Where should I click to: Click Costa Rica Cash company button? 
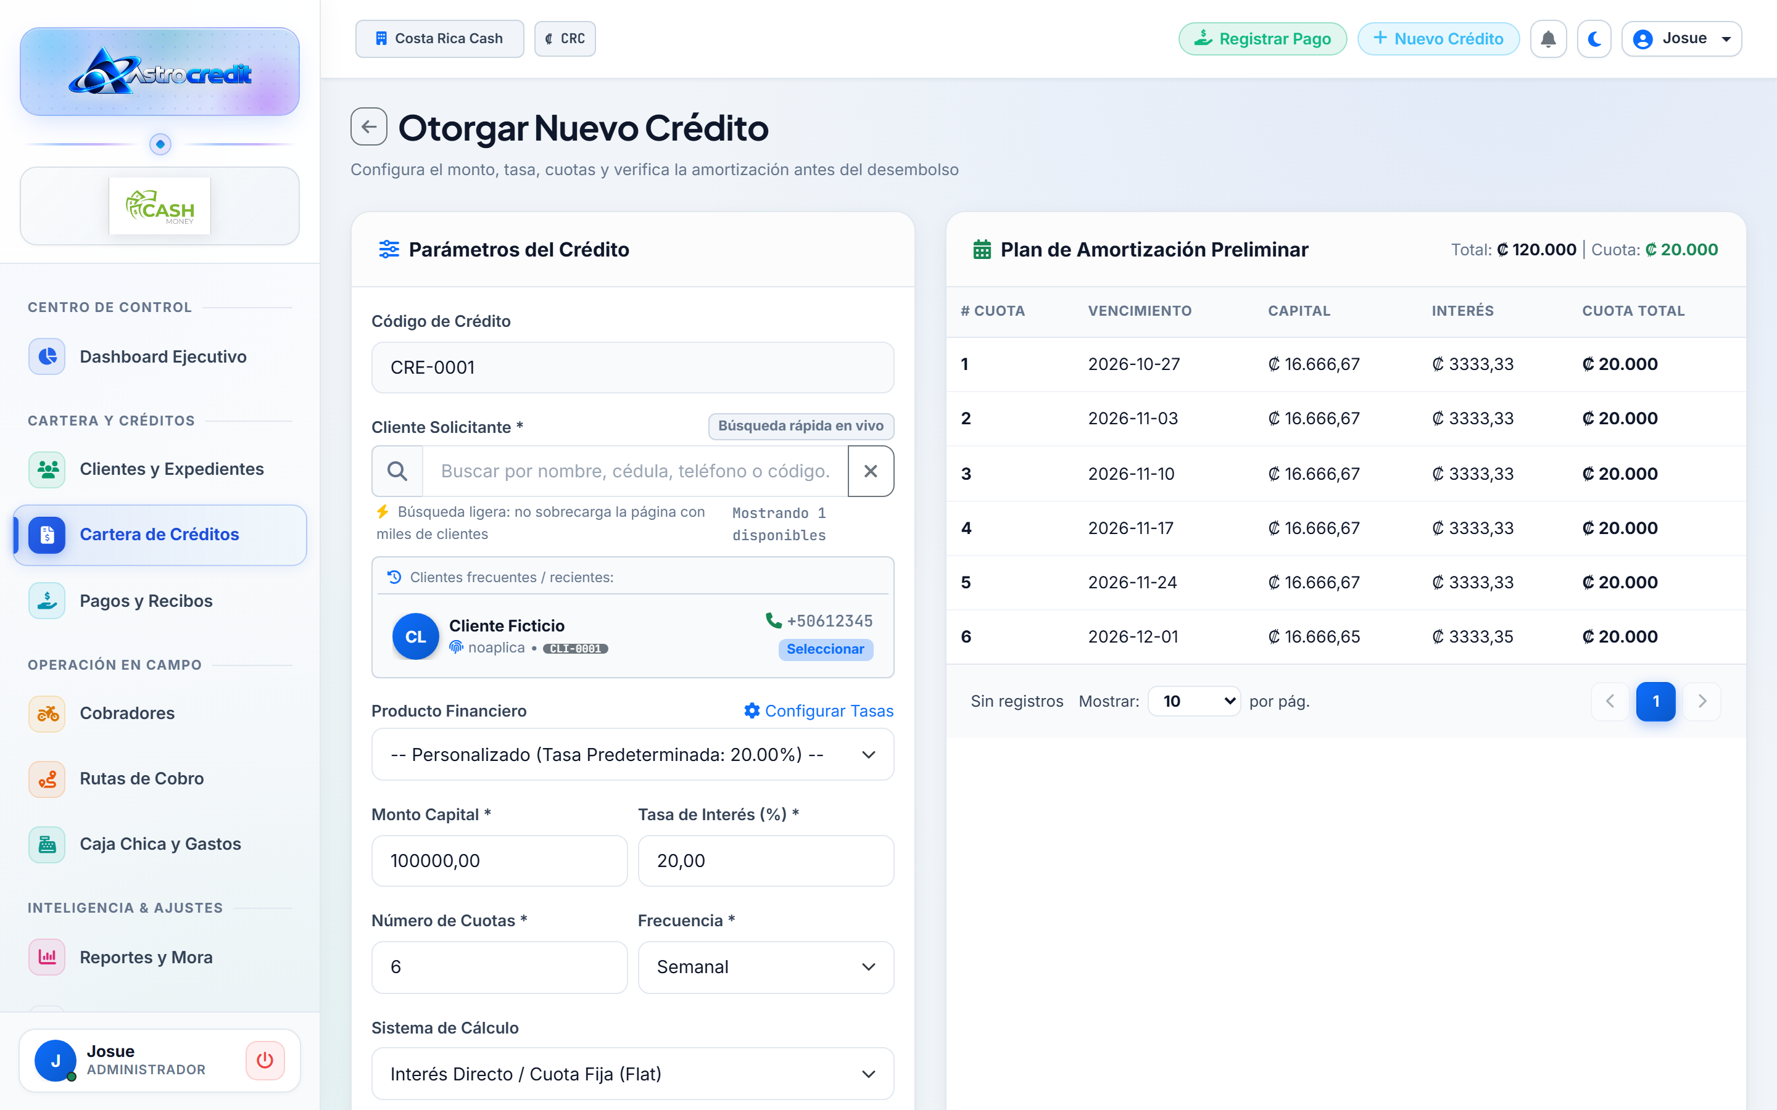coord(440,39)
